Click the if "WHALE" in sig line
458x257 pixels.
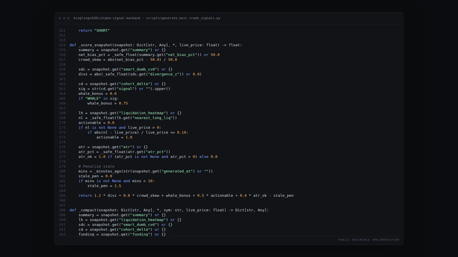98,99
